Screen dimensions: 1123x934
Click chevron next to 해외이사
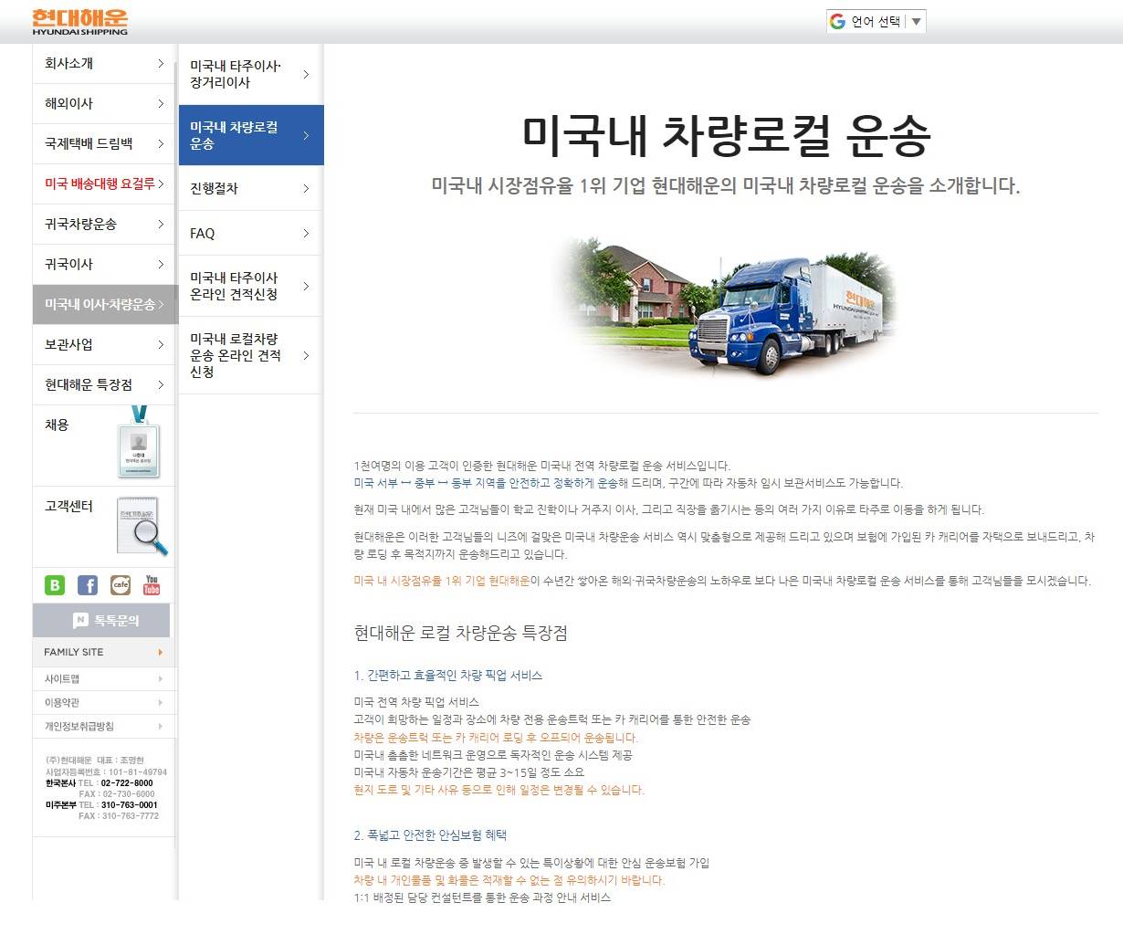pos(161,103)
